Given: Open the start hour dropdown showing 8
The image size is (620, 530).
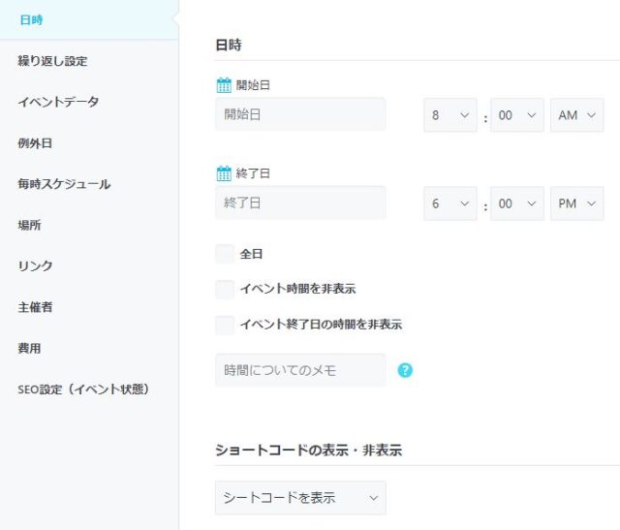Looking at the screenshot, I should click(x=450, y=115).
